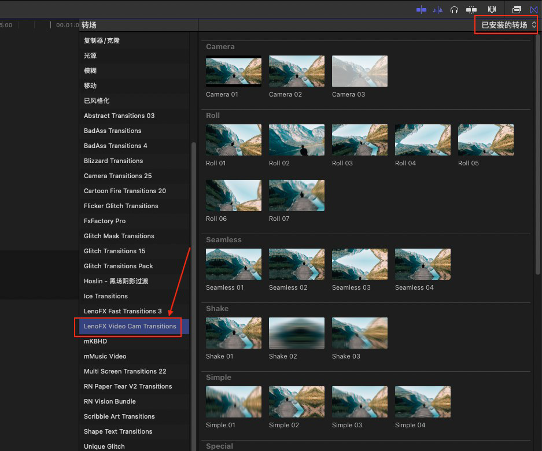The width and height of the screenshot is (542, 451).
Task: Choose the 模糊 category
Action: coord(134,71)
